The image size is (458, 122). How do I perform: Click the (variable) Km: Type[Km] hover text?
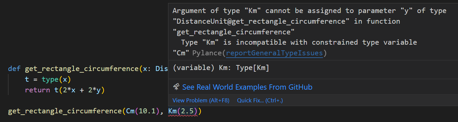(221, 68)
